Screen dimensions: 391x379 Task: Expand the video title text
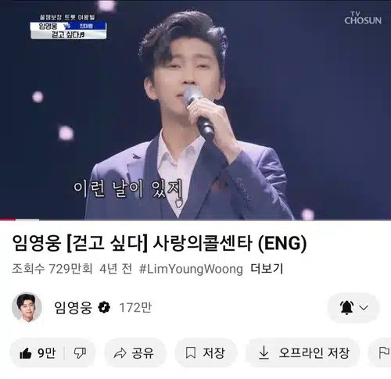pos(160,243)
